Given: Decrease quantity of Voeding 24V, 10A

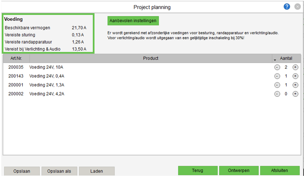Looking at the screenshot, I should point(277,67).
